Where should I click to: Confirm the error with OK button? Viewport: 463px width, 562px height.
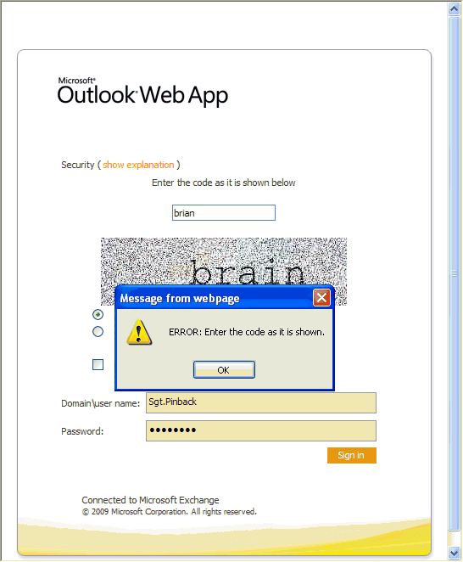tap(224, 369)
